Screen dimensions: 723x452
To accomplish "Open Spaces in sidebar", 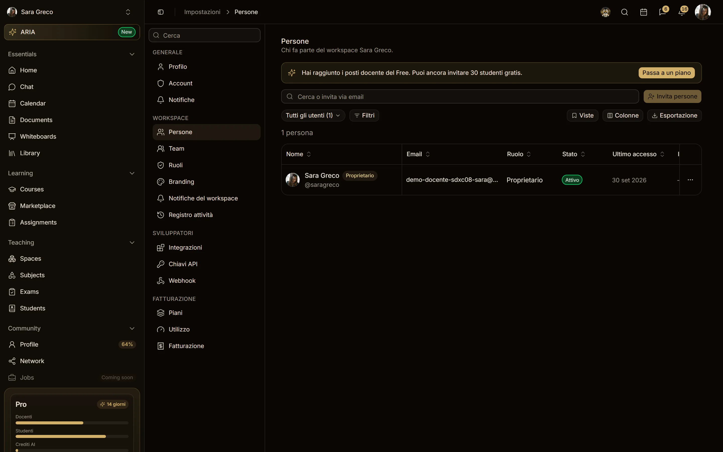I will (72, 259).
